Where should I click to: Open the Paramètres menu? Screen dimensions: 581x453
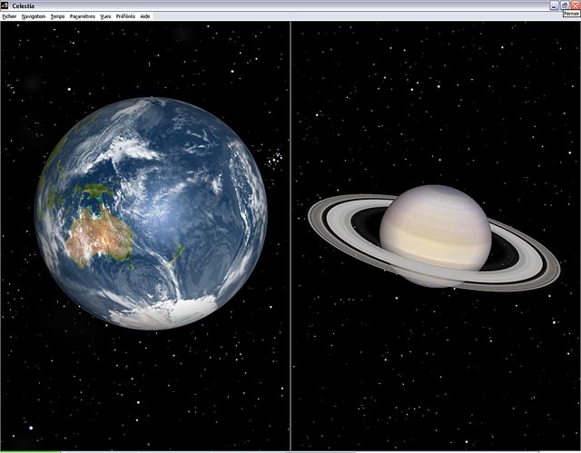(83, 16)
